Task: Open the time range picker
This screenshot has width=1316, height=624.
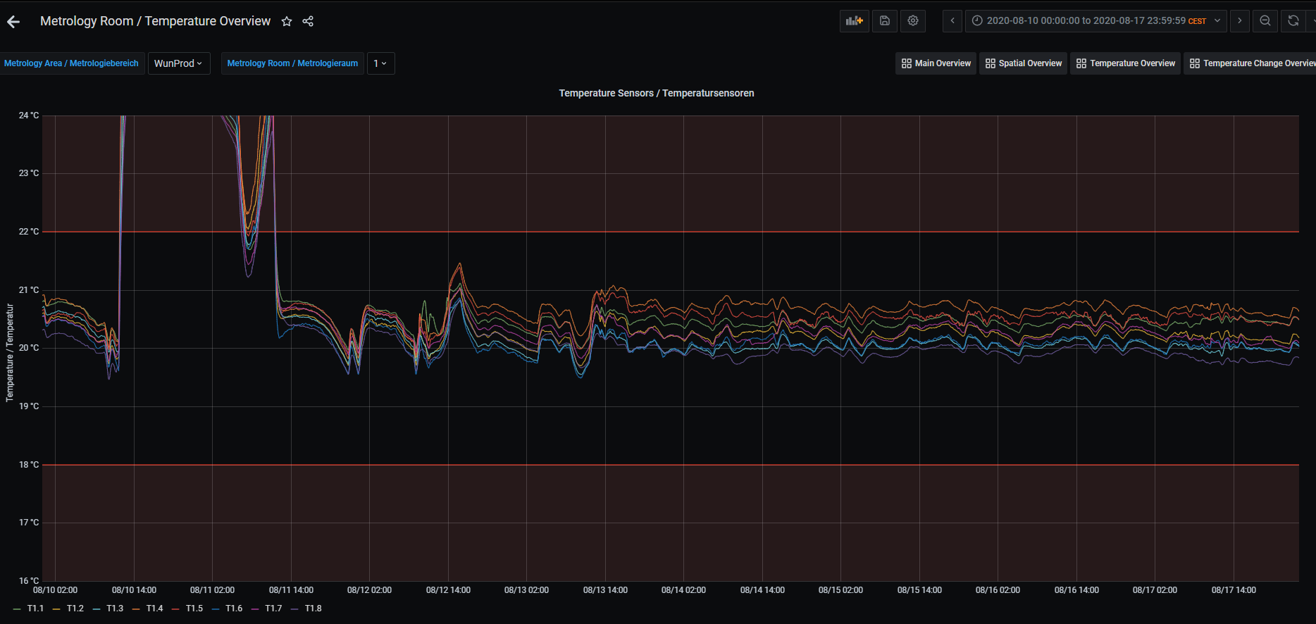Action: point(1095,21)
